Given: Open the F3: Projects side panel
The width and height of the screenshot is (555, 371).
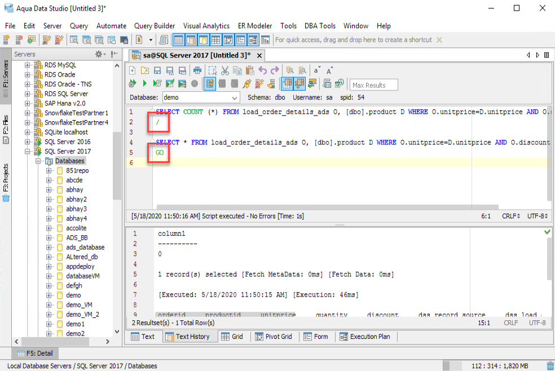Looking at the screenshot, I should click(6, 182).
